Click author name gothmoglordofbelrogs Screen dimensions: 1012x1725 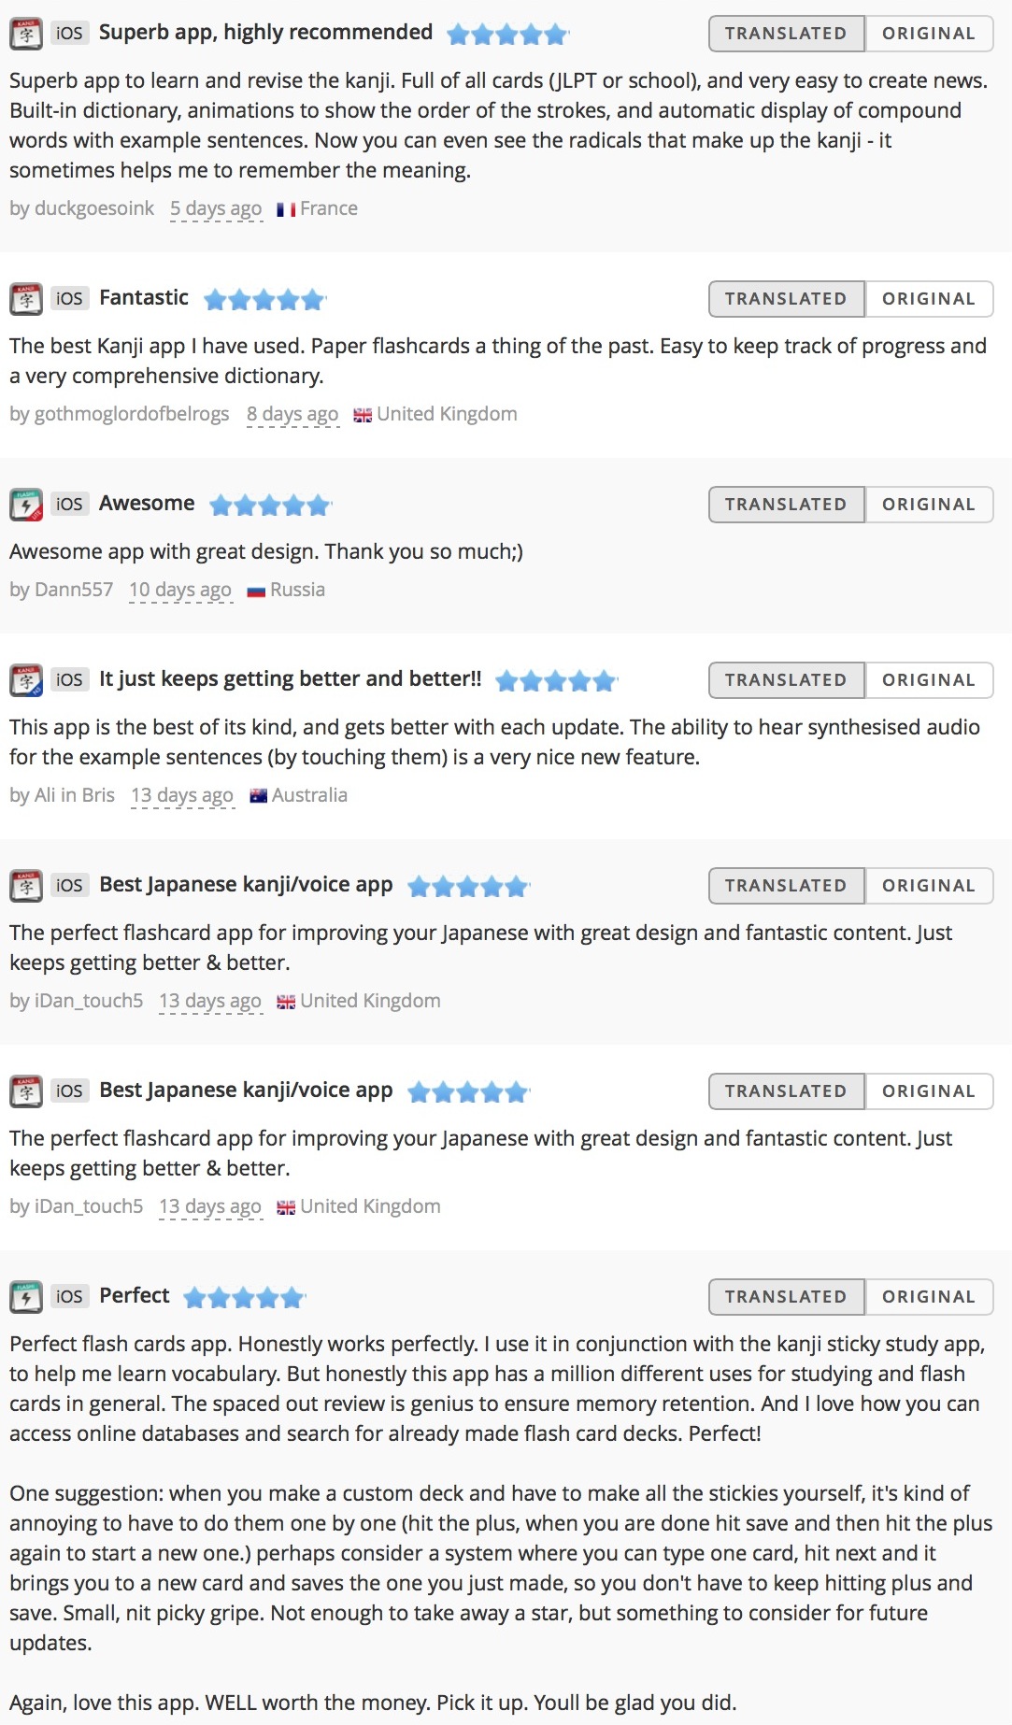(132, 414)
